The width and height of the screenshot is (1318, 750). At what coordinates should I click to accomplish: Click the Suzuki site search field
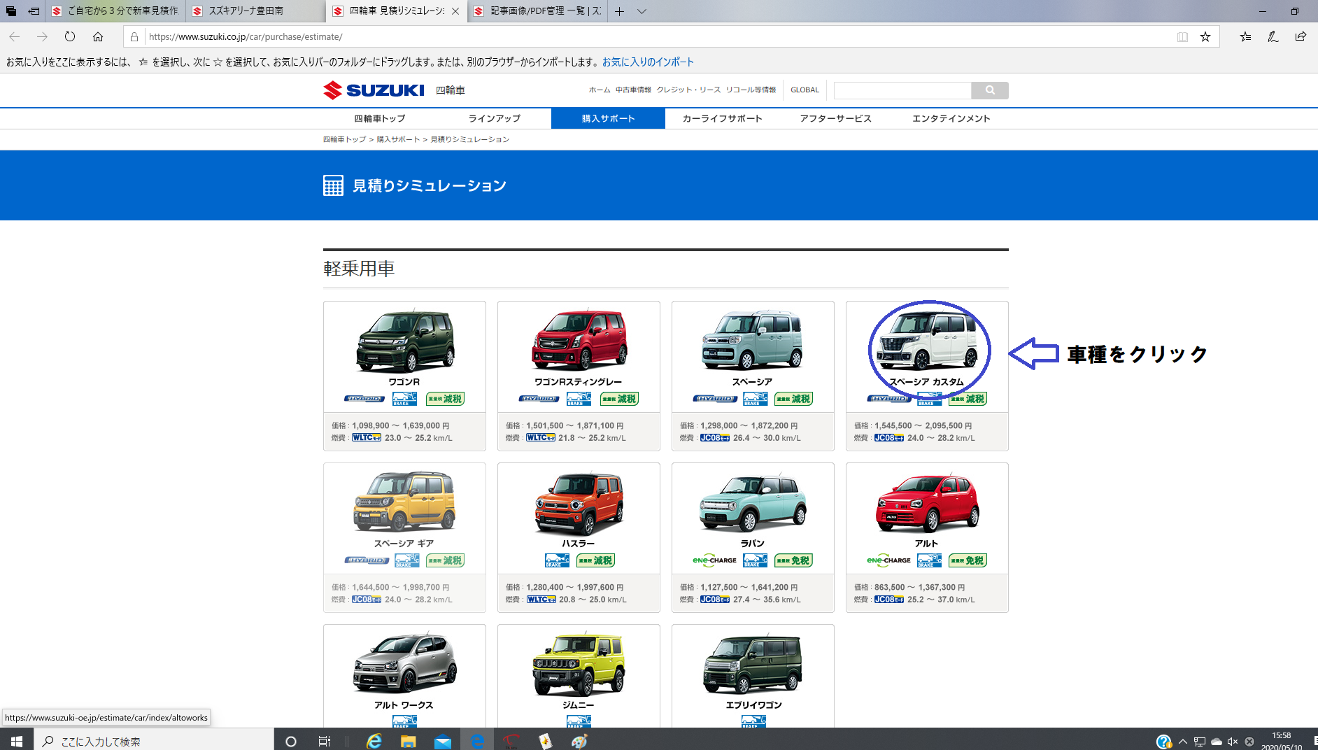(902, 90)
